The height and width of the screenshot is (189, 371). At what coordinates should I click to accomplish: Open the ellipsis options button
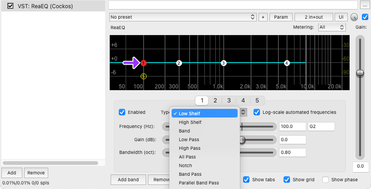coord(364,5)
